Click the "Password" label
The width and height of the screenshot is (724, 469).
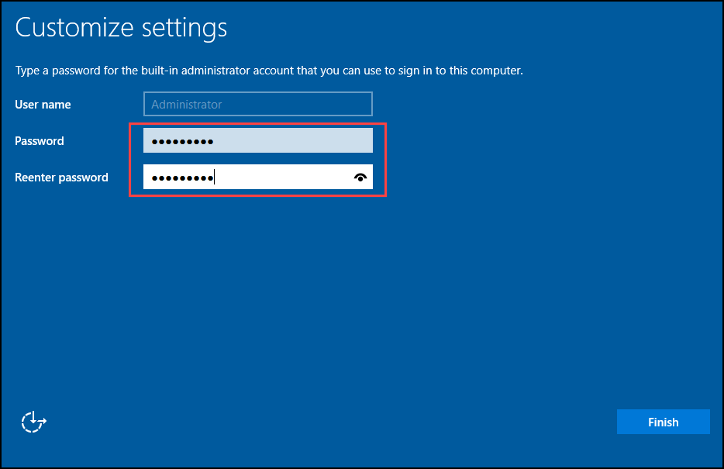[x=40, y=141]
